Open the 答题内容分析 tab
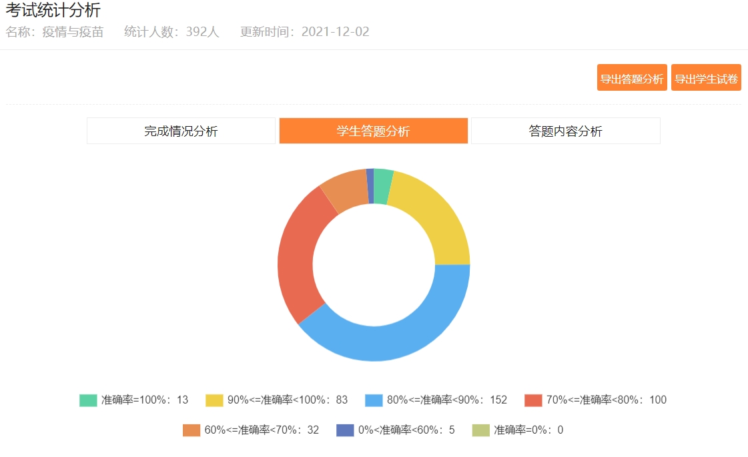Viewport: 748px width, 457px height. point(565,131)
